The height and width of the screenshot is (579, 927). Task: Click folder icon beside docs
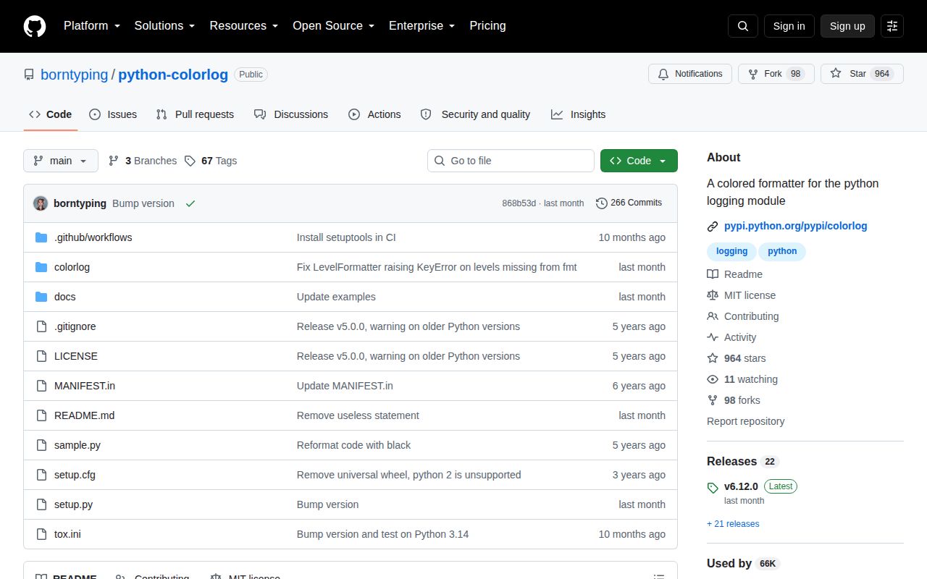click(41, 297)
